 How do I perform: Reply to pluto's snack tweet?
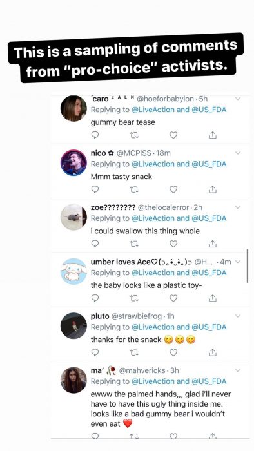(x=95, y=352)
